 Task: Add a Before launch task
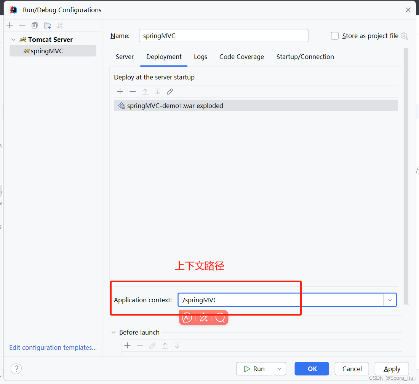point(128,346)
